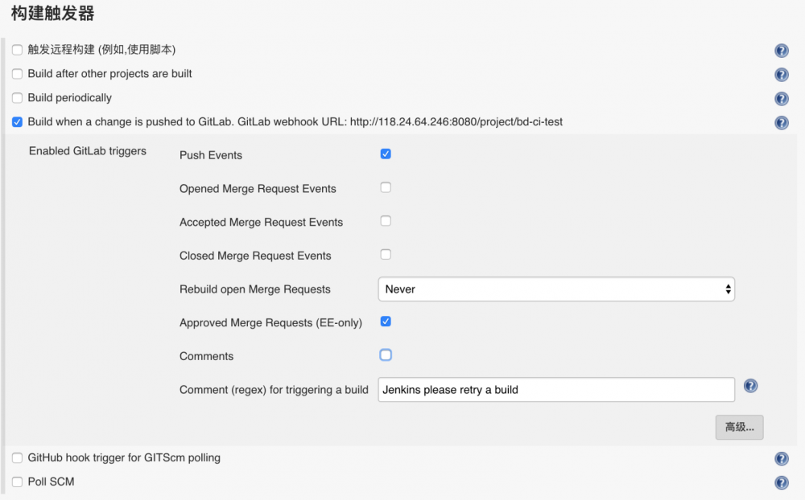The image size is (805, 500).
Task: Click help icon for GitHub hook trigger
Action: point(782,458)
